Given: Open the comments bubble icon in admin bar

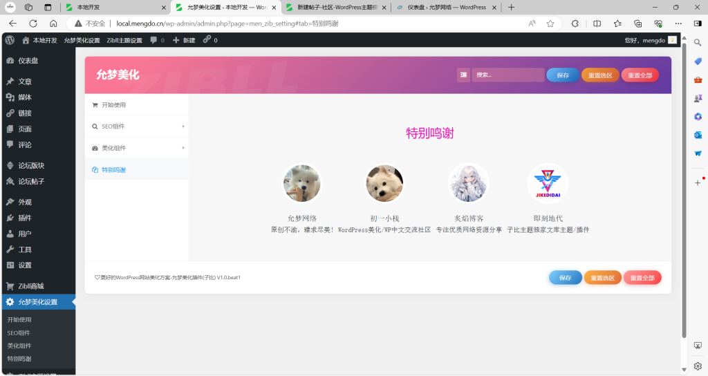Looking at the screenshot, I should [154, 40].
